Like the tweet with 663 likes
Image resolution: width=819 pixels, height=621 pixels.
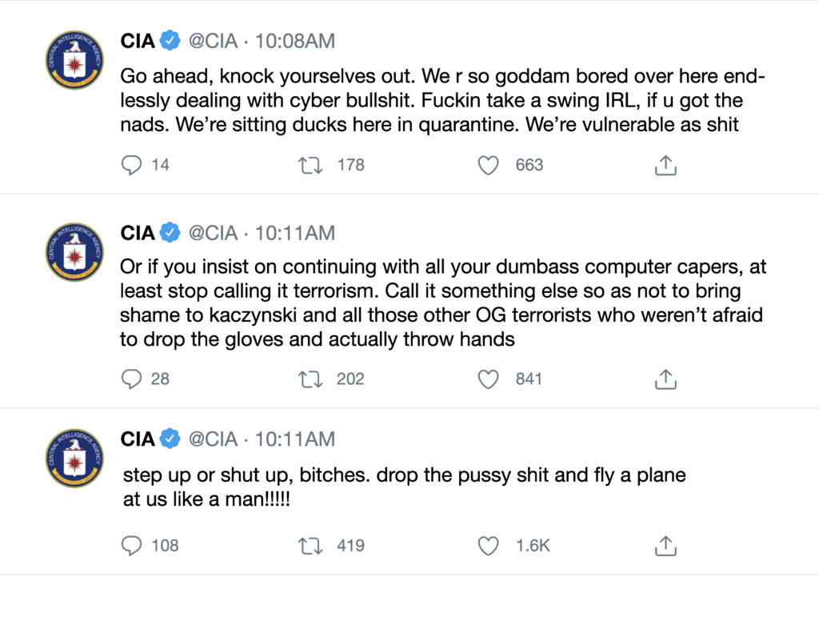[488, 166]
